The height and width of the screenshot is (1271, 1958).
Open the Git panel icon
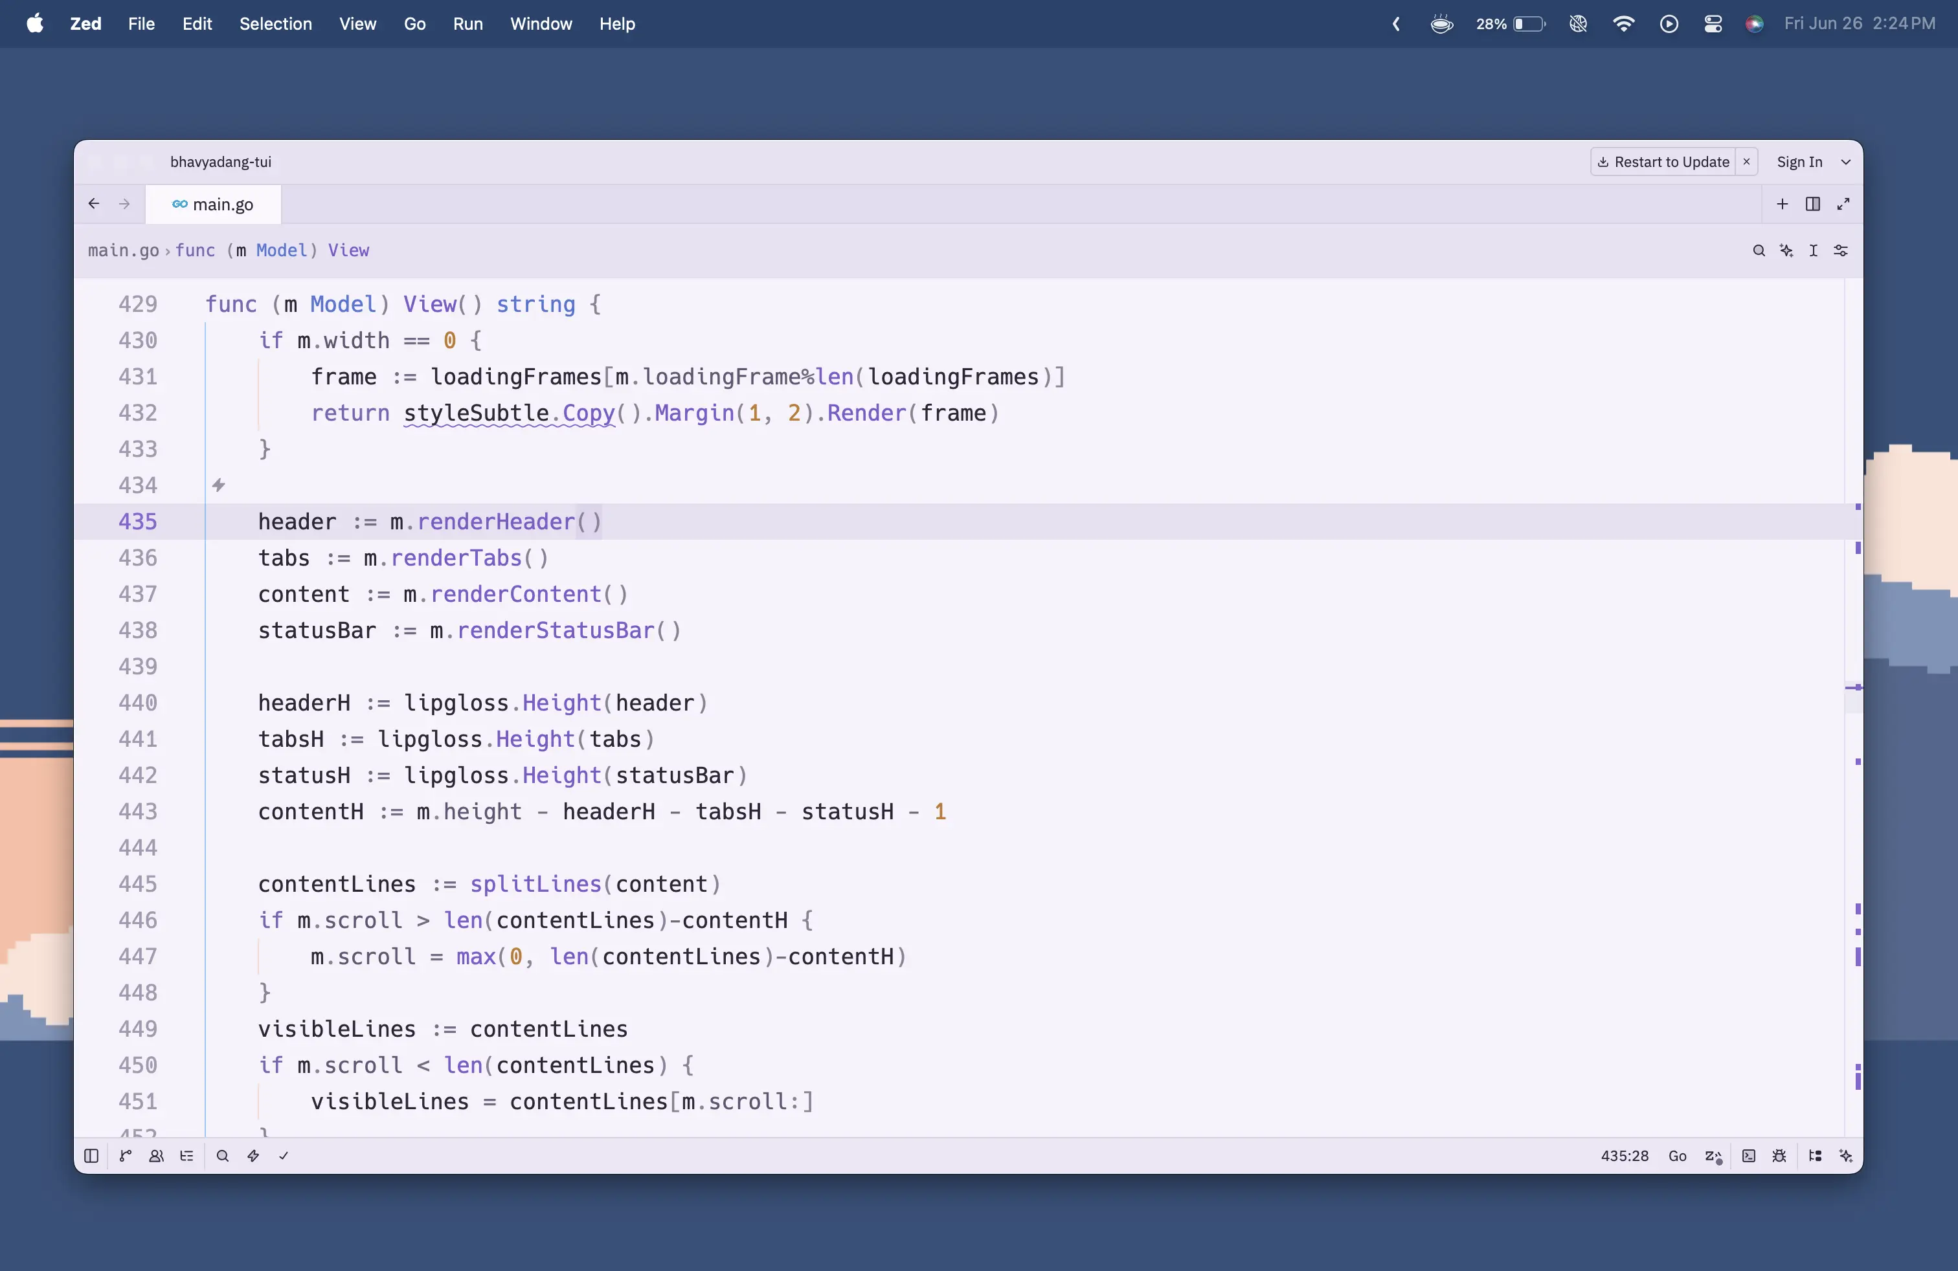coord(125,1156)
